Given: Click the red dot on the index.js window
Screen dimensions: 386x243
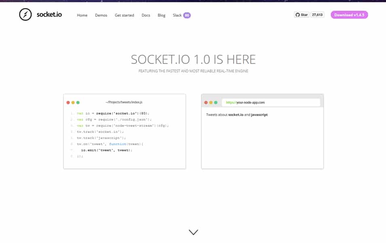Looking at the screenshot, I should (x=68, y=102).
